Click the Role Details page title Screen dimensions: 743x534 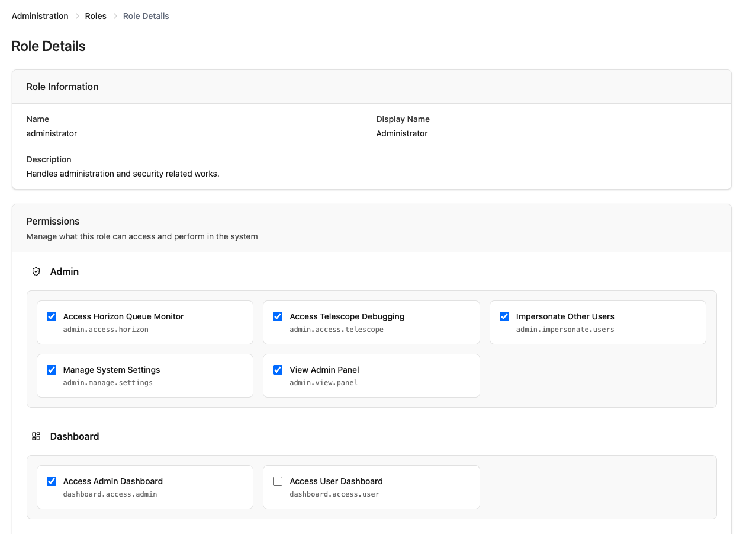click(48, 46)
